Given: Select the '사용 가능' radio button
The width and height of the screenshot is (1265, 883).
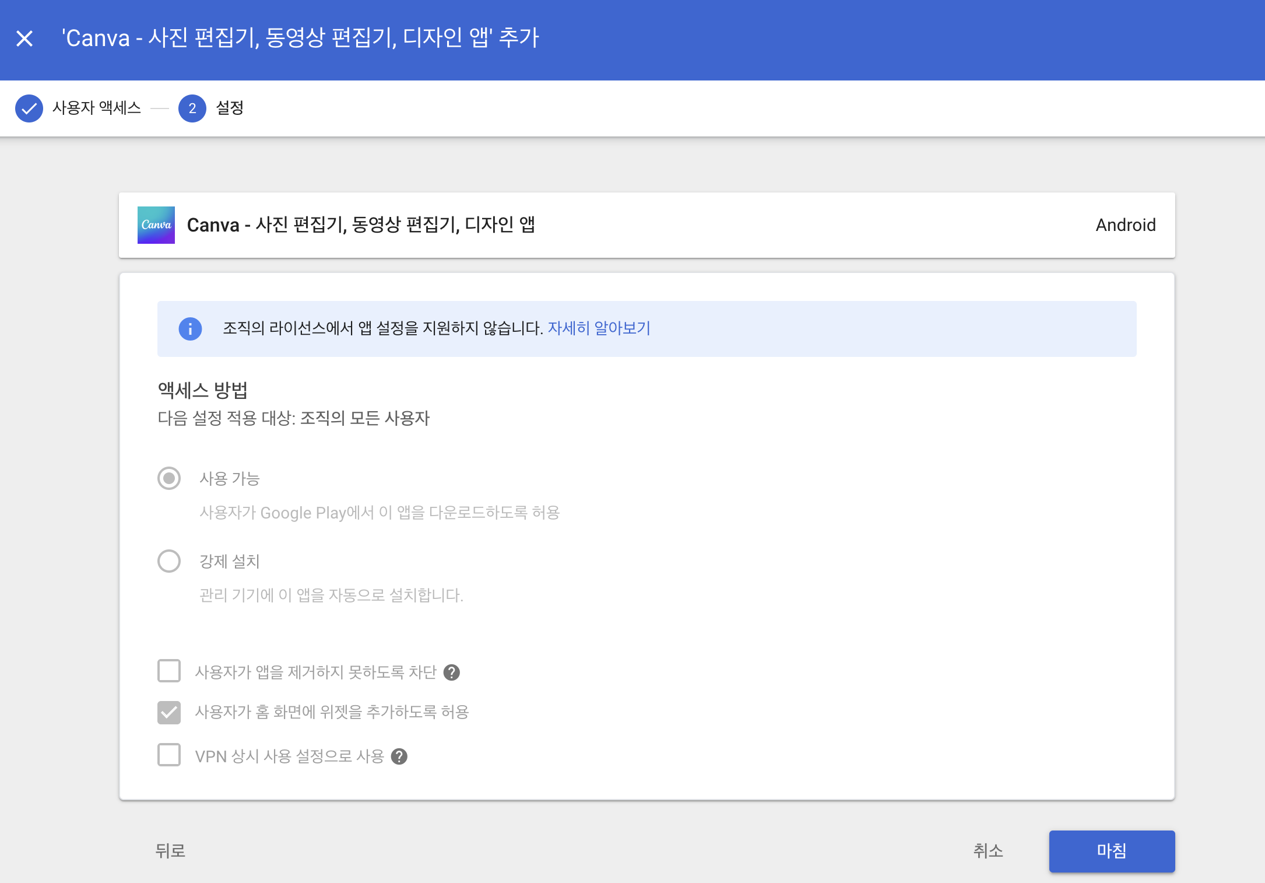Looking at the screenshot, I should 169,479.
